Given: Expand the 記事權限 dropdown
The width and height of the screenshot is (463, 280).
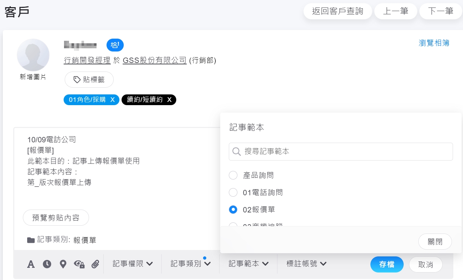Looking at the screenshot, I should (133, 264).
